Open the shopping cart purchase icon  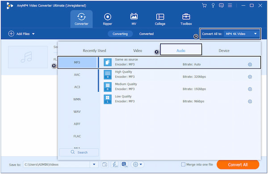pos(204,5)
